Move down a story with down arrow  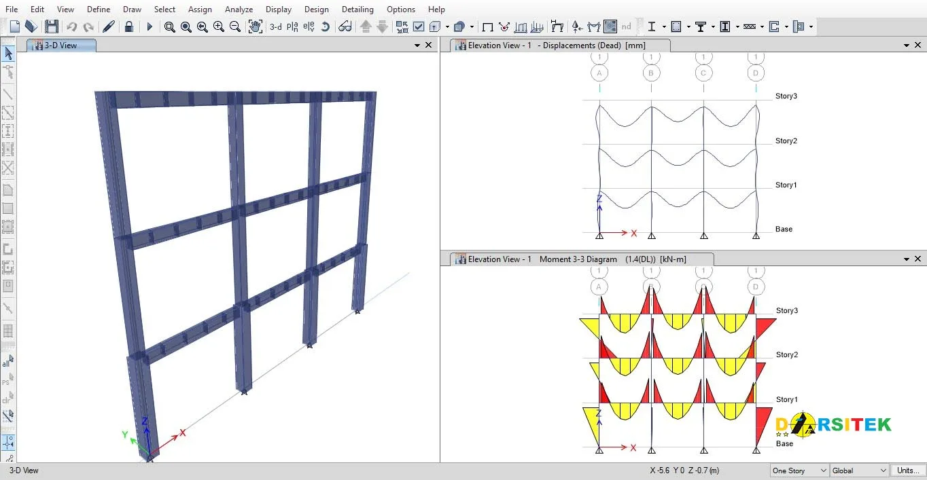(382, 26)
